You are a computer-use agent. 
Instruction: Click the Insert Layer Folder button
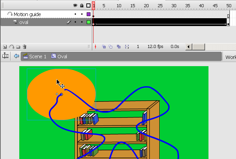(x=18, y=47)
